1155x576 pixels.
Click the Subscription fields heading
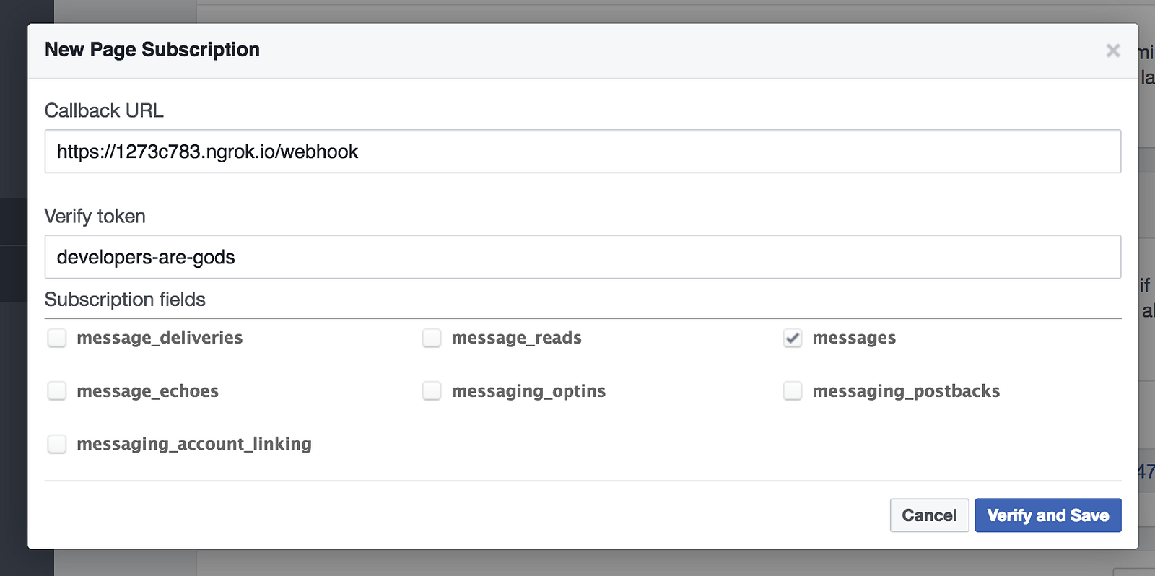[125, 300]
